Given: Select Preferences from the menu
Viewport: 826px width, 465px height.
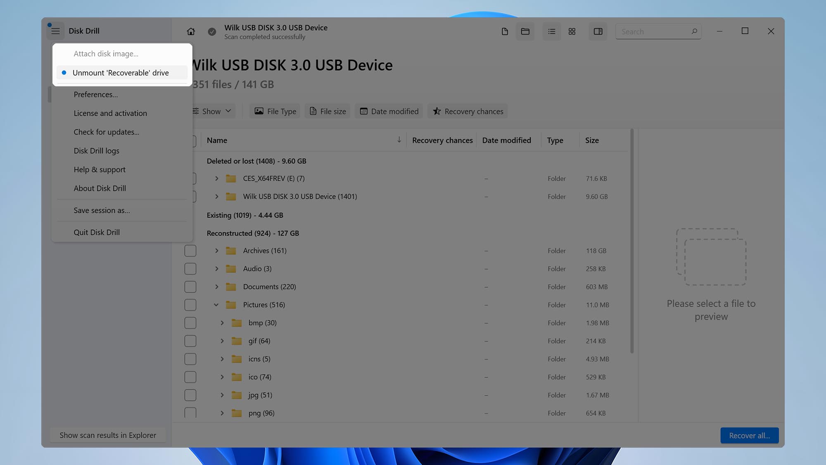Looking at the screenshot, I should (x=95, y=94).
